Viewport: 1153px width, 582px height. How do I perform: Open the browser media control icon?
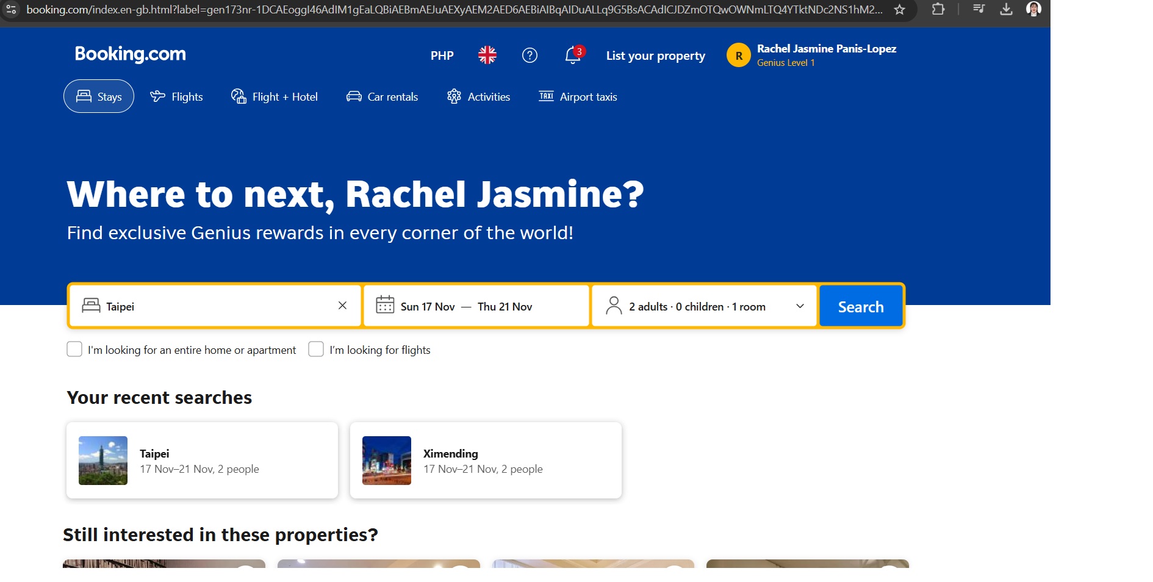pos(979,9)
